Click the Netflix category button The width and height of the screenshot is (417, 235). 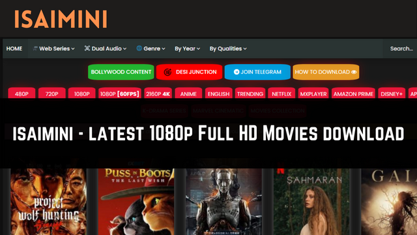click(281, 93)
